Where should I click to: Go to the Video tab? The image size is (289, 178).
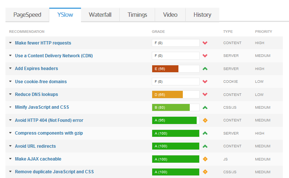pyautogui.click(x=170, y=15)
